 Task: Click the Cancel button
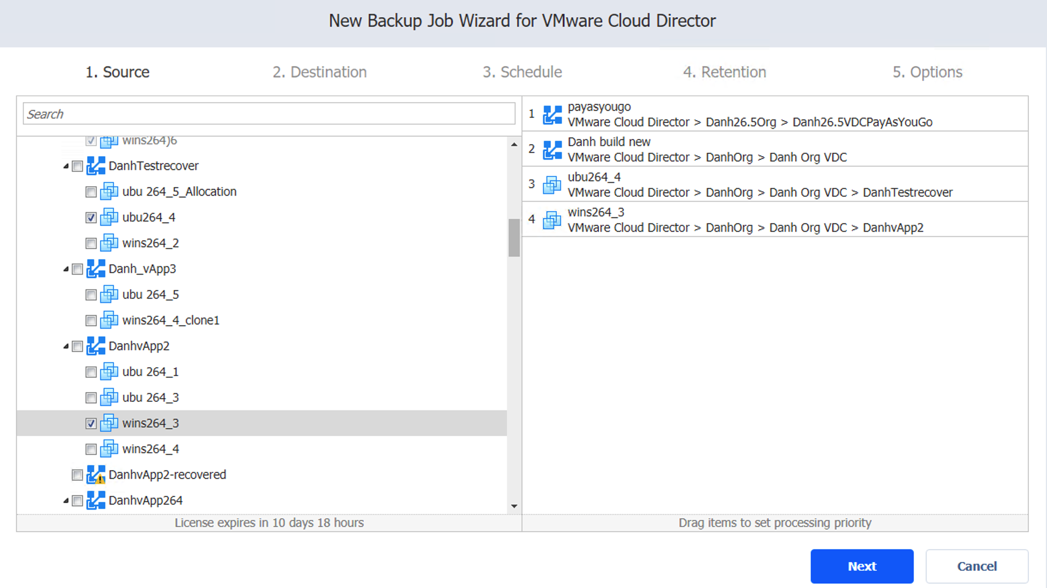coord(977,566)
